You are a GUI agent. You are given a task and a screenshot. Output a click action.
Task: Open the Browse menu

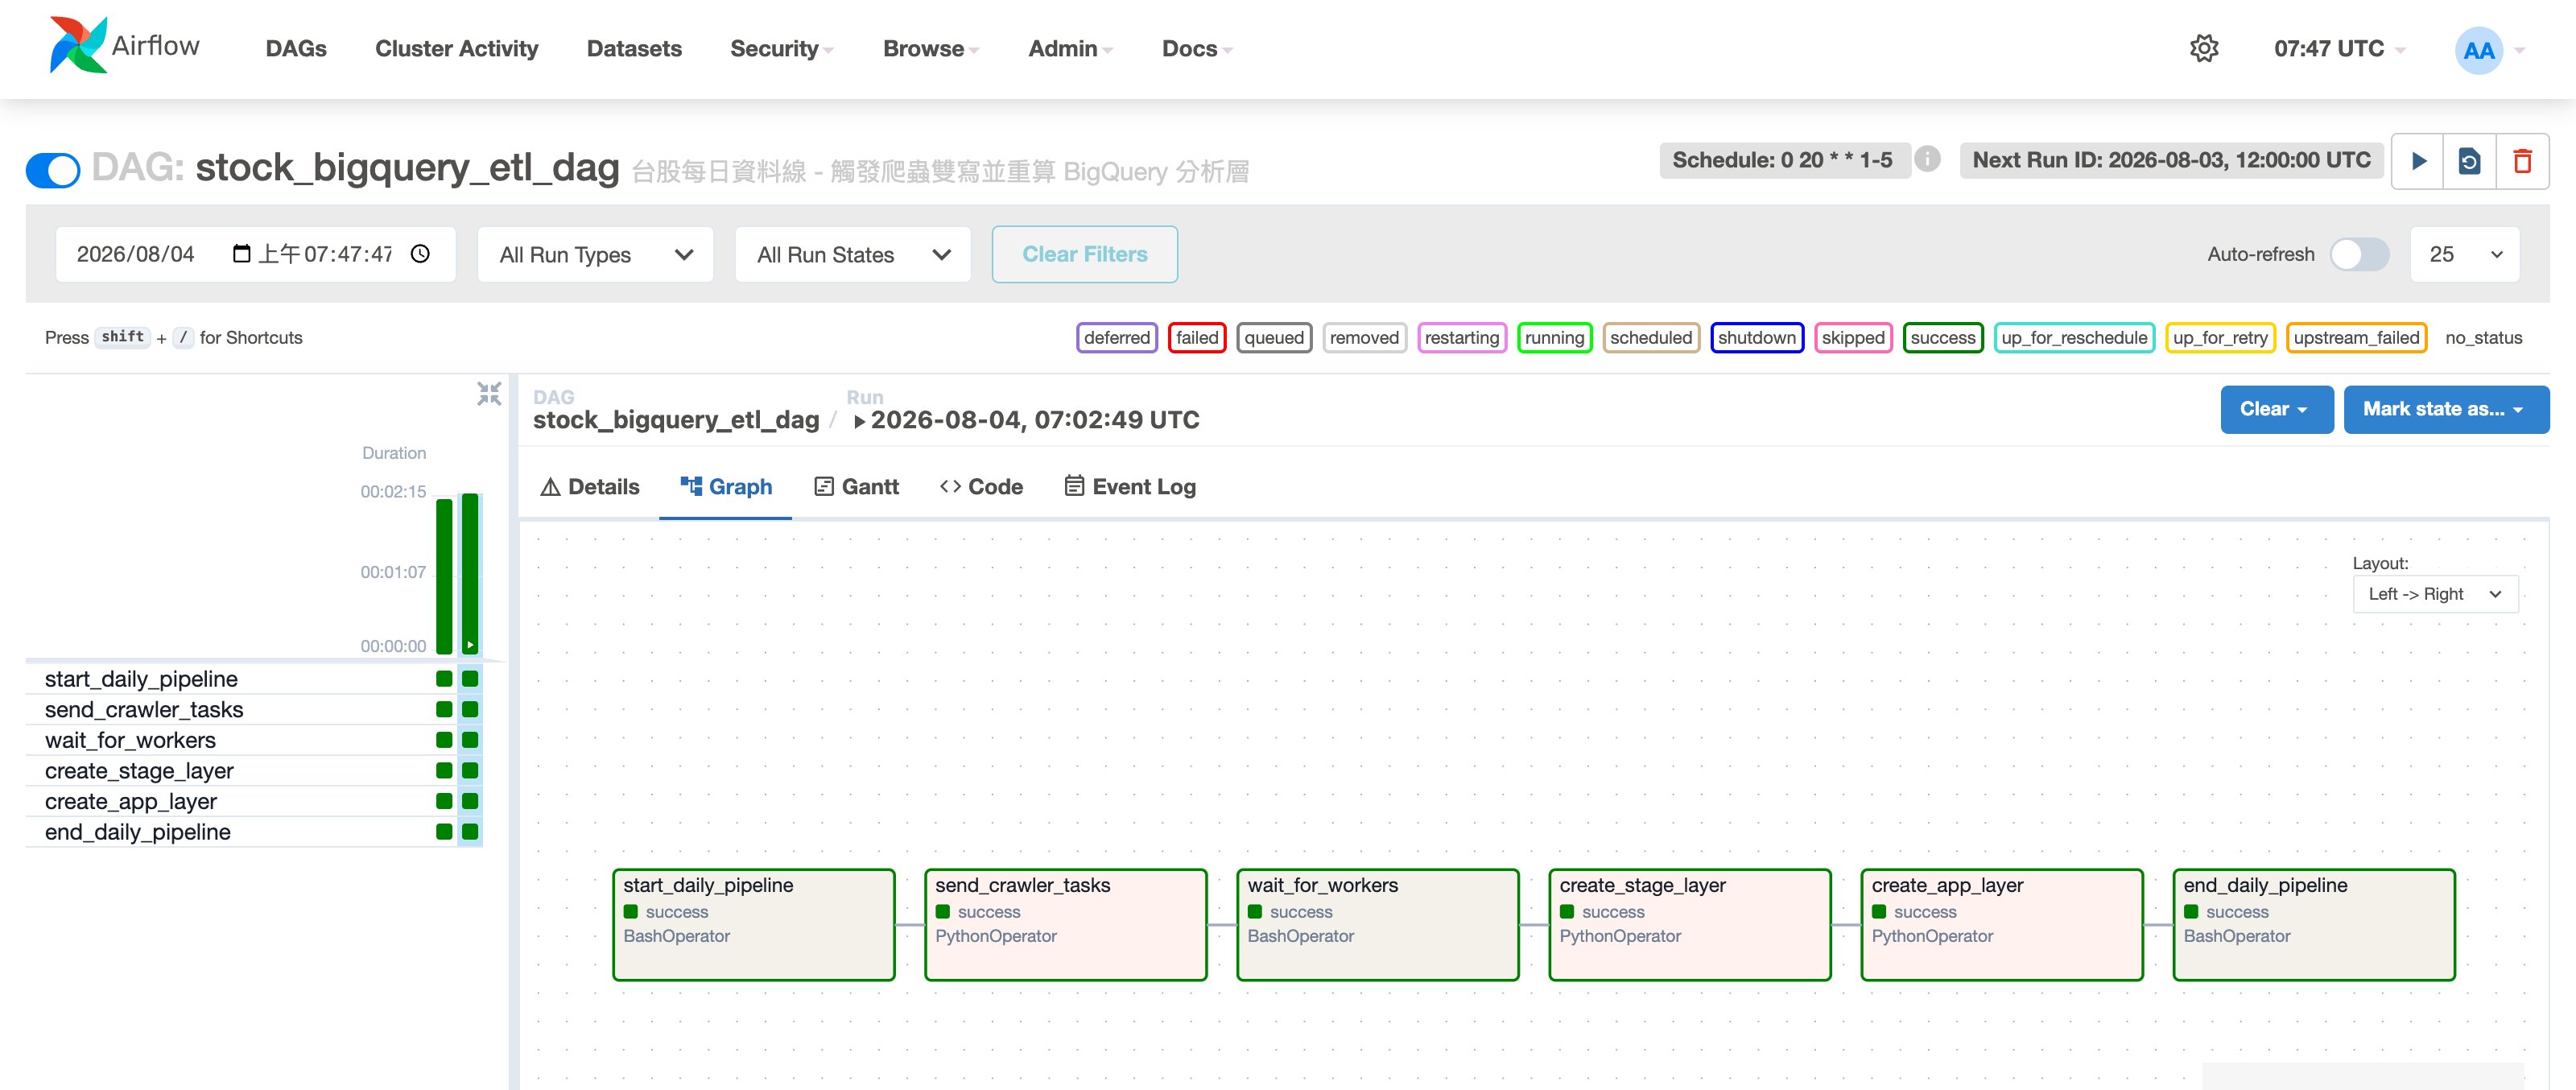[x=930, y=48]
